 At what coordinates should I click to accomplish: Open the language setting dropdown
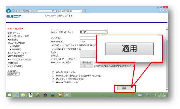pyautogui.click(x=14, y=74)
